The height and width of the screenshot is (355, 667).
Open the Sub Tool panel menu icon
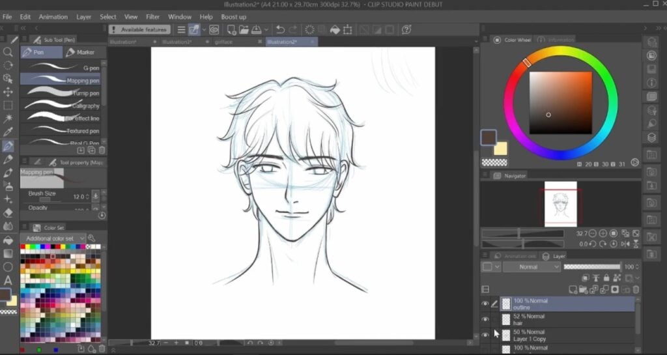click(x=24, y=40)
